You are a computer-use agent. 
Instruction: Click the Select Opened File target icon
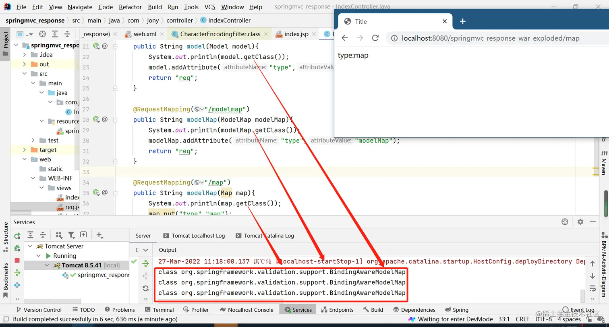click(x=42, y=34)
